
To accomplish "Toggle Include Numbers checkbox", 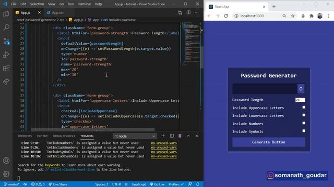I will click(x=304, y=123).
